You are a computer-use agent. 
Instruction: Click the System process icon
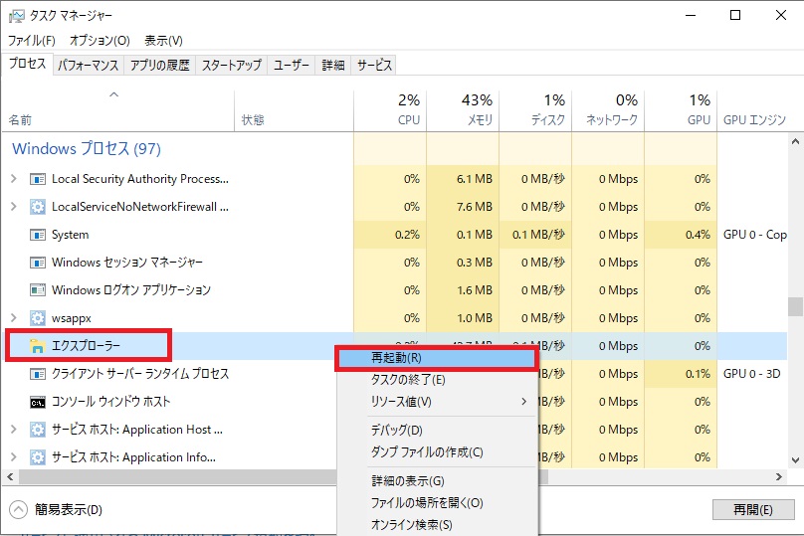(38, 235)
